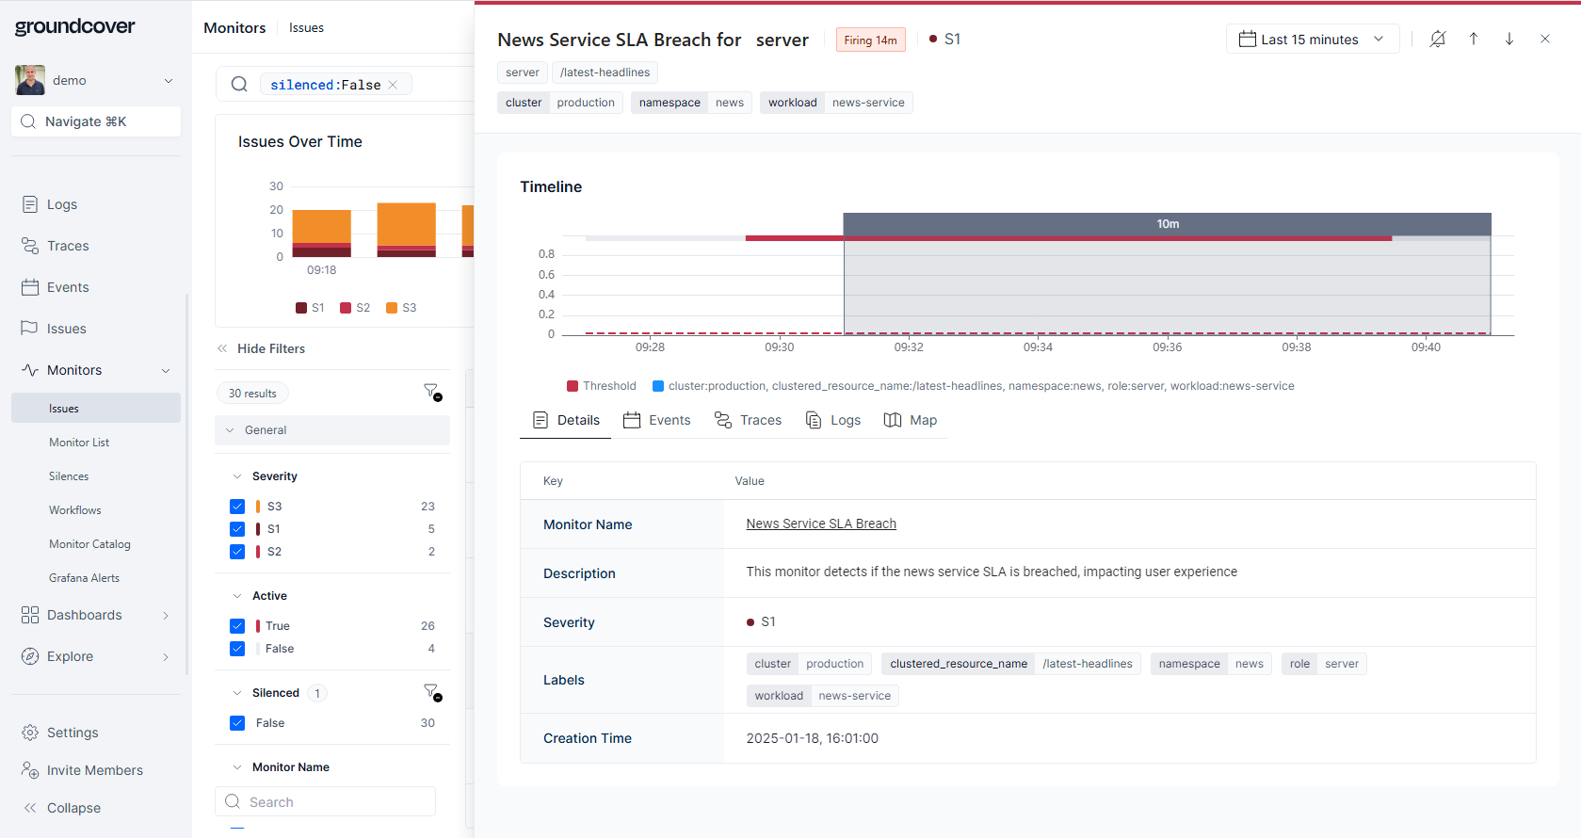Click the Threshold legend color swatch
The image size is (1581, 838).
[x=573, y=386]
